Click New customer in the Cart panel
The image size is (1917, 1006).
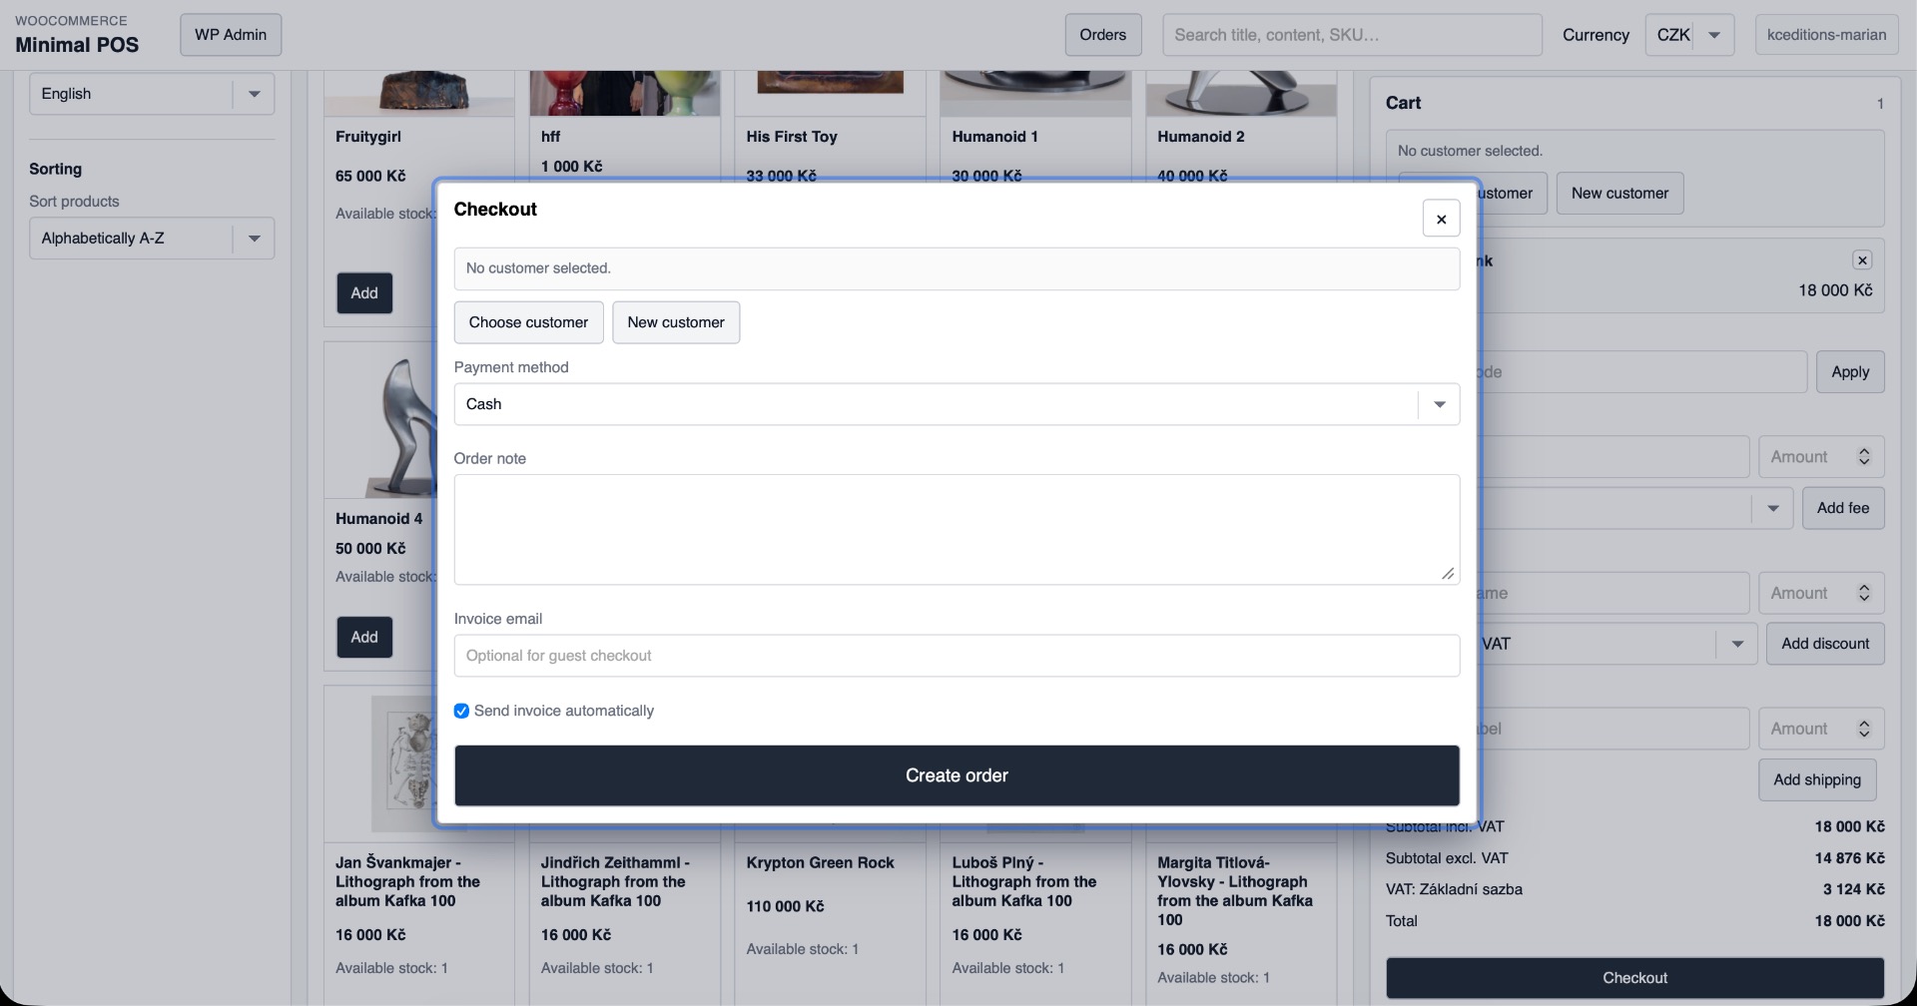tap(1619, 194)
